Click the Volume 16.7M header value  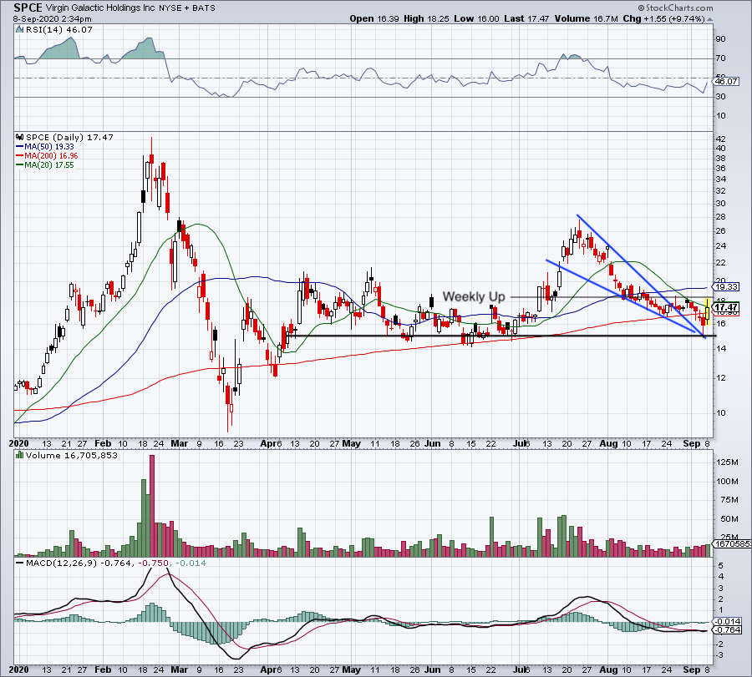586,18
